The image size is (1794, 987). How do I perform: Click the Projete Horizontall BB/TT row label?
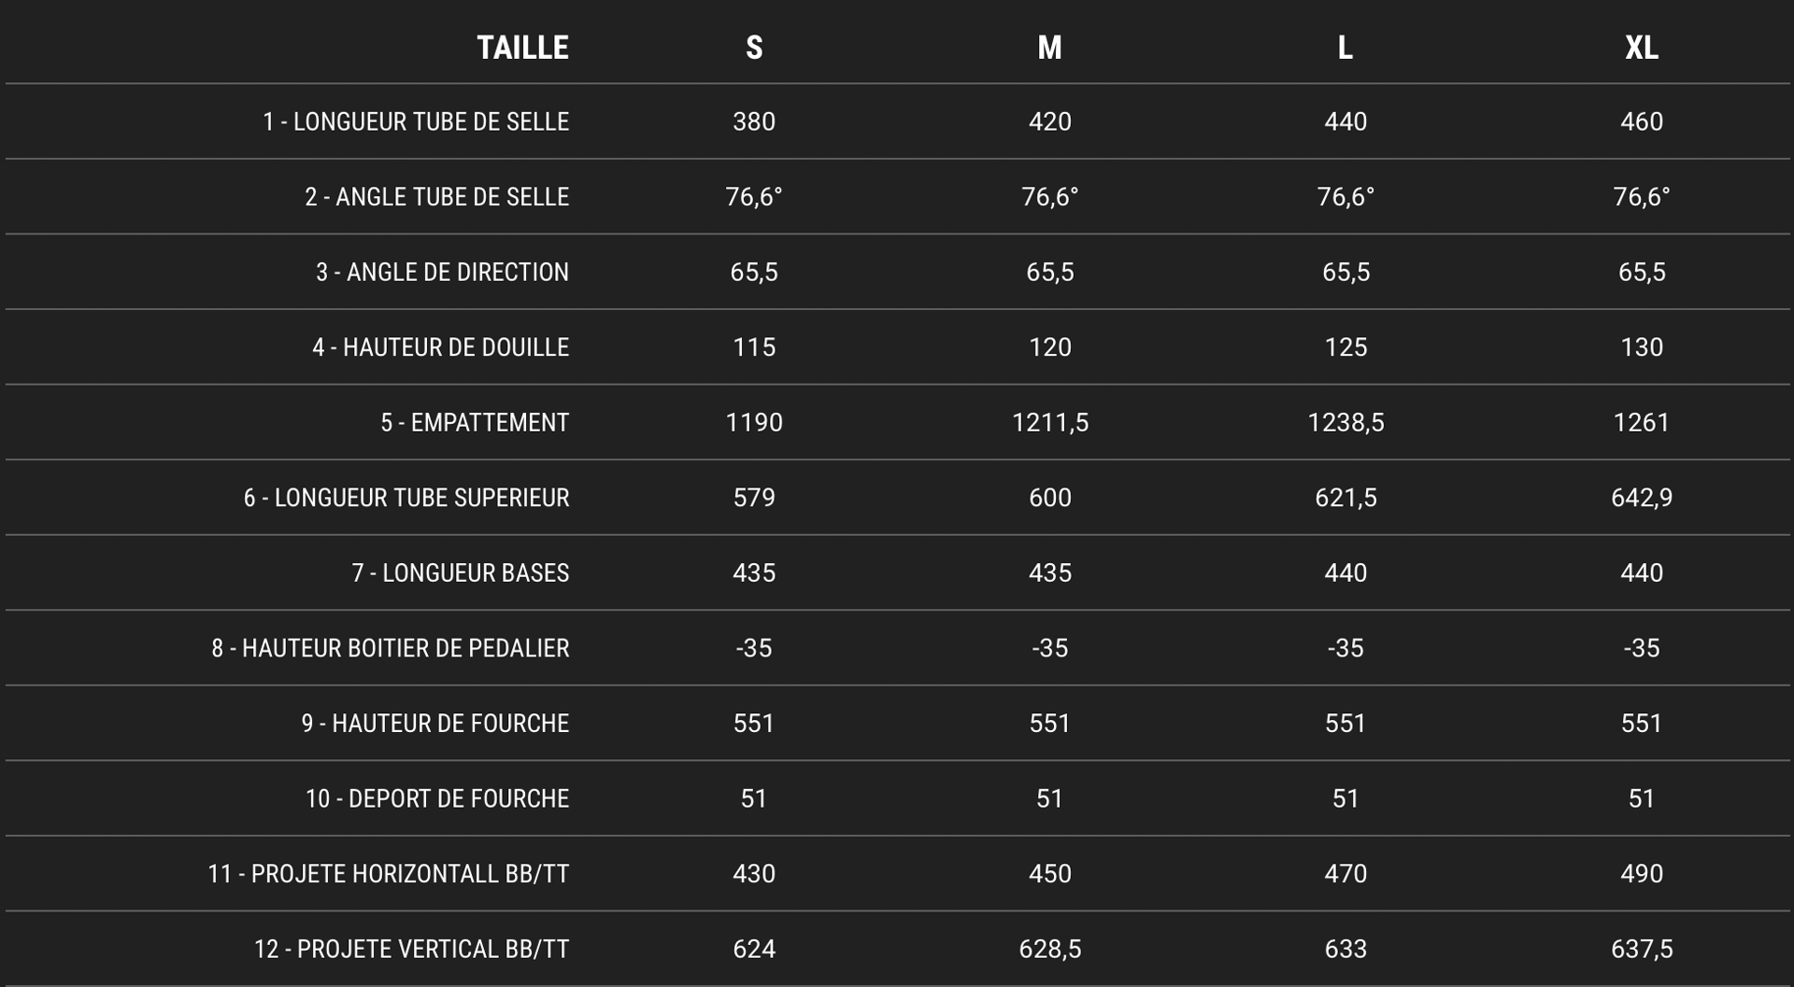[x=388, y=874]
